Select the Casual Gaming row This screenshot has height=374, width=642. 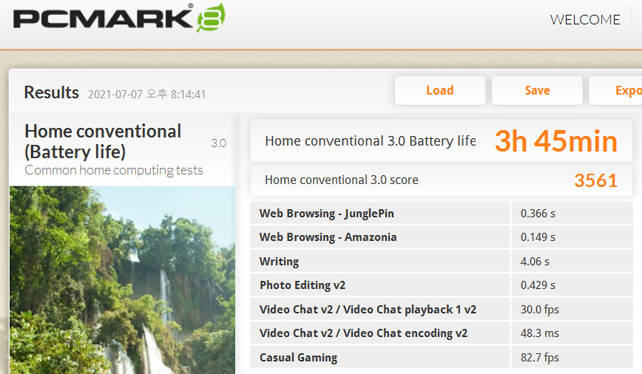pos(442,357)
